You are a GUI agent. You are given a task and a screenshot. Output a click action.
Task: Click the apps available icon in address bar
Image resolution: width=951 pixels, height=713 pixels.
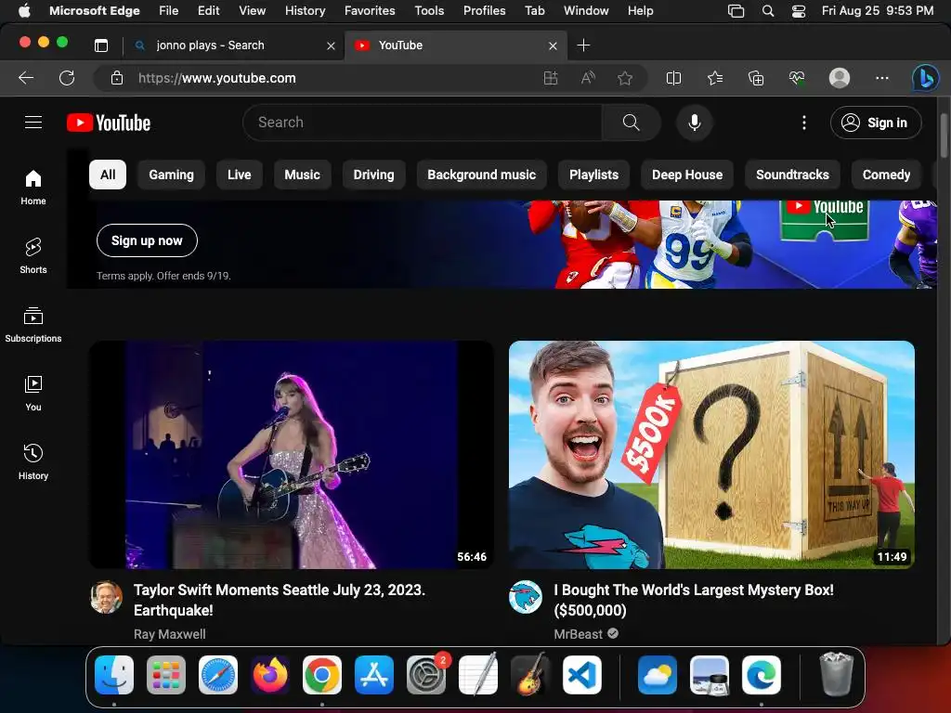pos(551,78)
